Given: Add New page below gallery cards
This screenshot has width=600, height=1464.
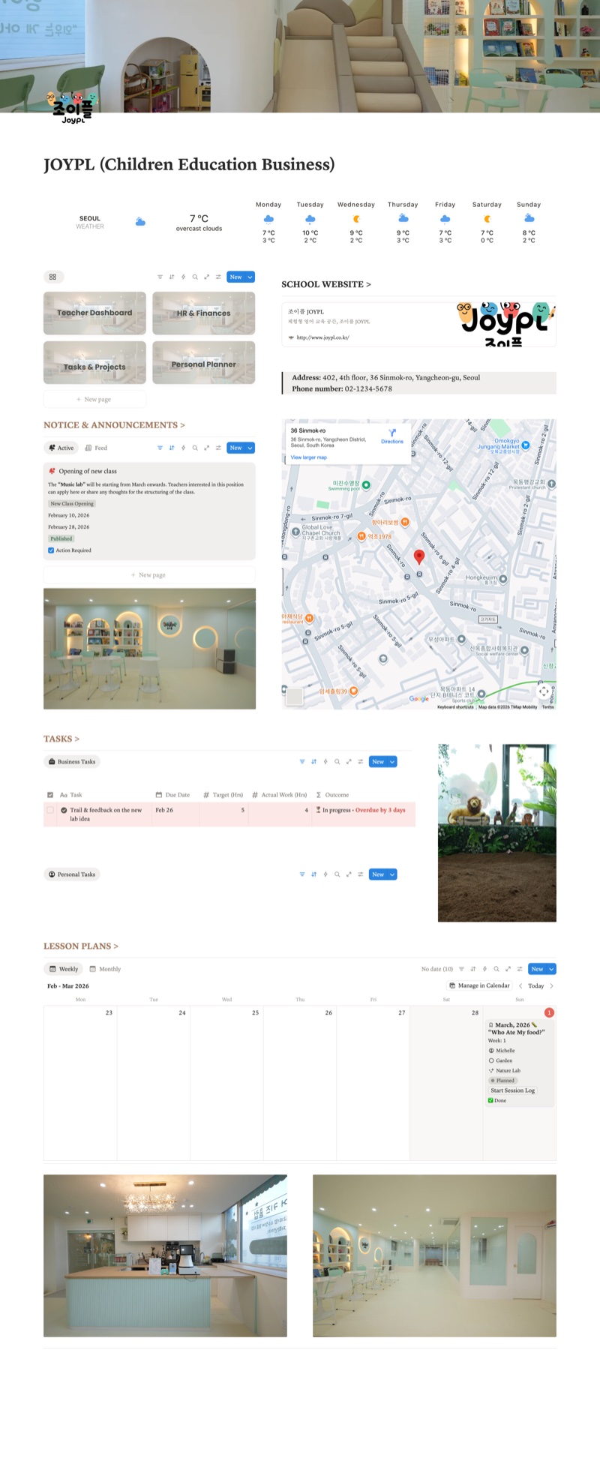Looking at the screenshot, I should click(94, 400).
